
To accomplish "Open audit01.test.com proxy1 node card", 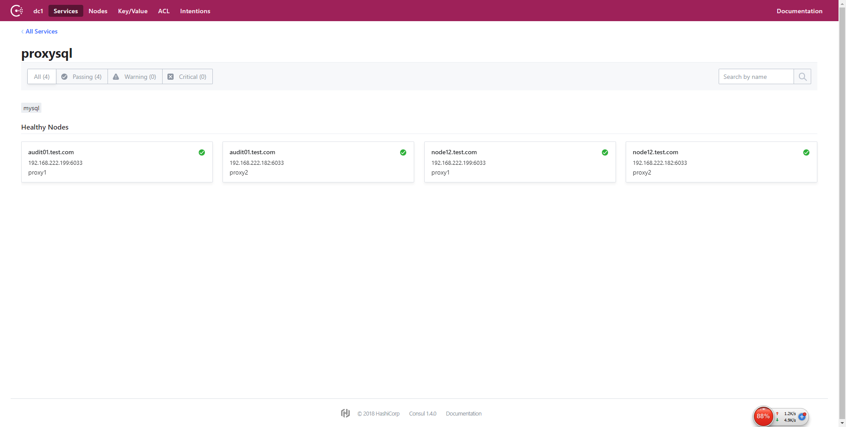I will coord(117,162).
